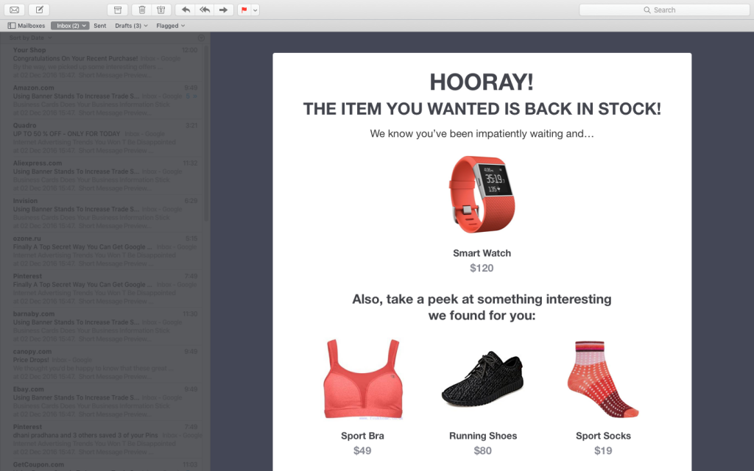The height and width of the screenshot is (471, 754).
Task: Click the Running Shoes product name
Action: tap(483, 436)
